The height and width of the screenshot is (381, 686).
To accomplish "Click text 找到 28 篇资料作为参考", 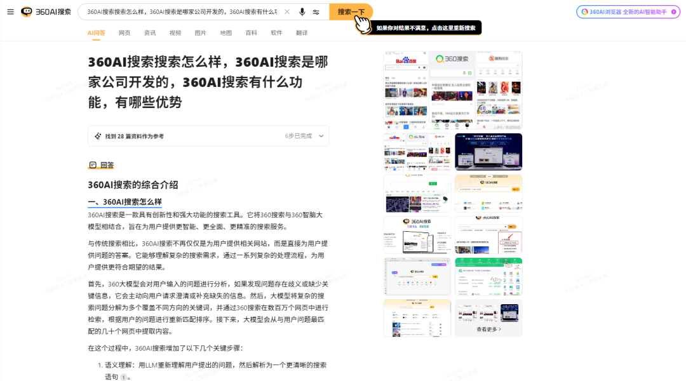I will pyautogui.click(x=134, y=136).
